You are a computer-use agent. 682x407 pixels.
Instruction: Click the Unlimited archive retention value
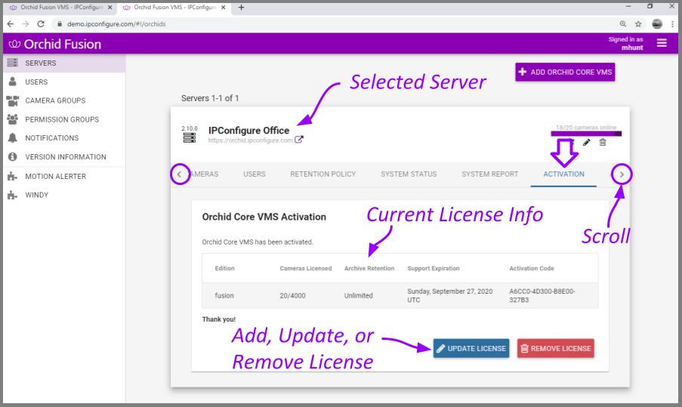359,296
